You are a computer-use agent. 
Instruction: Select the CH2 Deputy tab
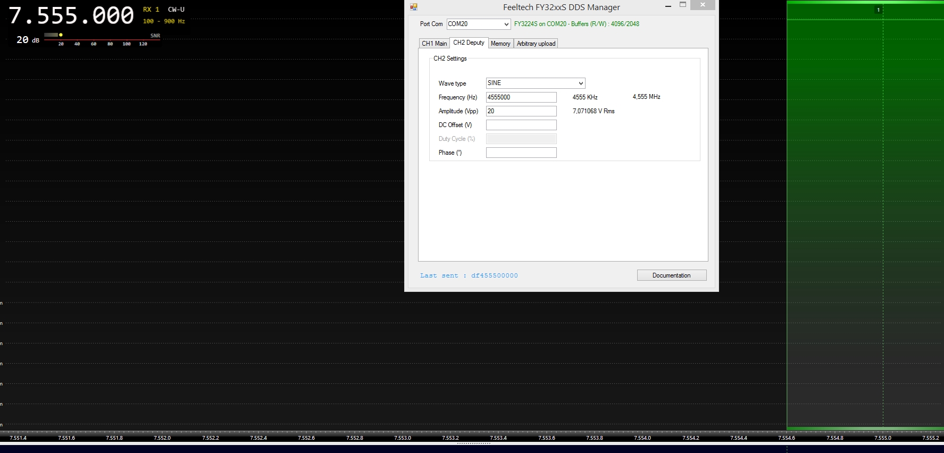click(469, 43)
